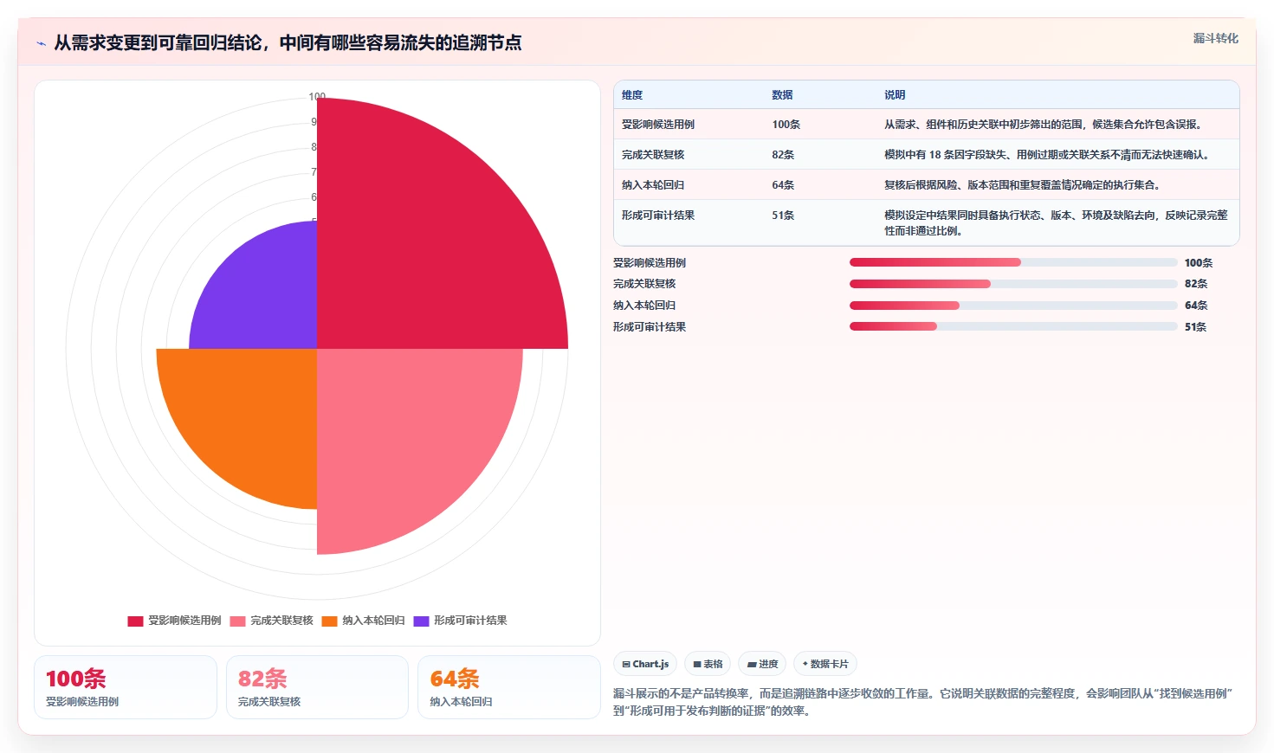Viewport: 1274px width, 753px height.
Task: Toggle the 受影响候选用例 legend swatch
Action: coord(135,621)
